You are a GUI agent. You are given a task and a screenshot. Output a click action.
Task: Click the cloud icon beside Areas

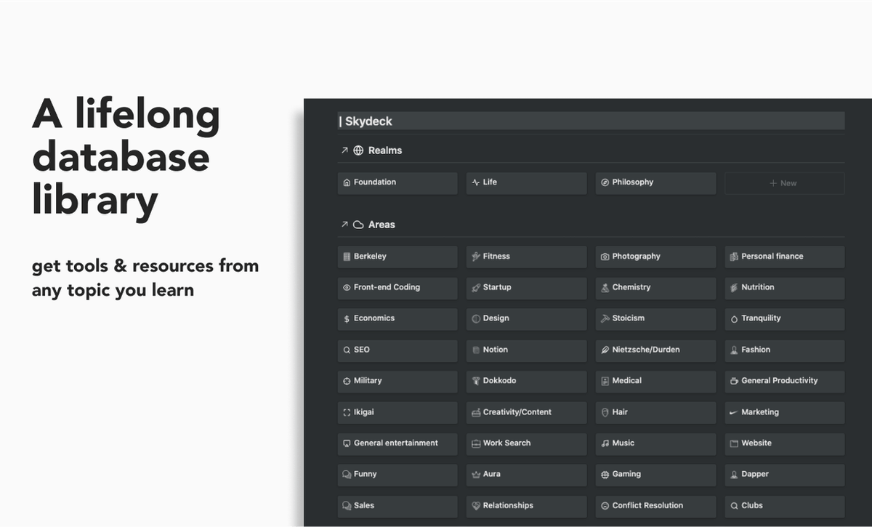point(358,225)
